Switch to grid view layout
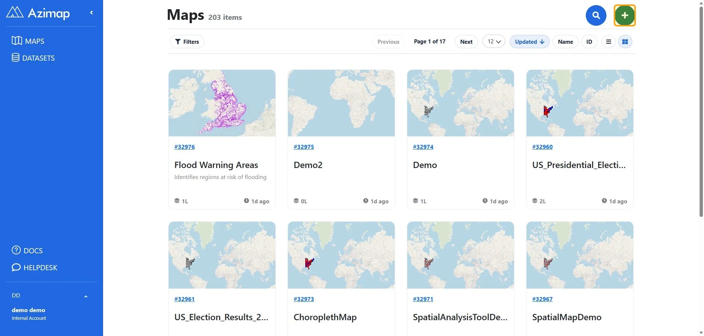704x336 pixels. coord(625,42)
